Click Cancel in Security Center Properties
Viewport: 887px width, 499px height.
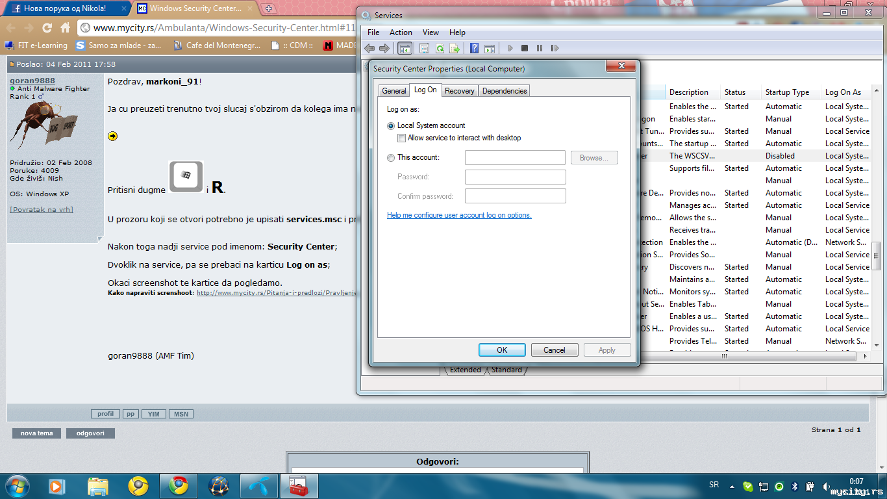[x=555, y=350]
